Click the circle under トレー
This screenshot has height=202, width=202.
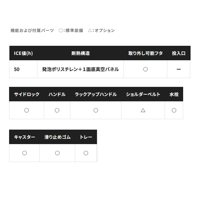pos(86,153)
